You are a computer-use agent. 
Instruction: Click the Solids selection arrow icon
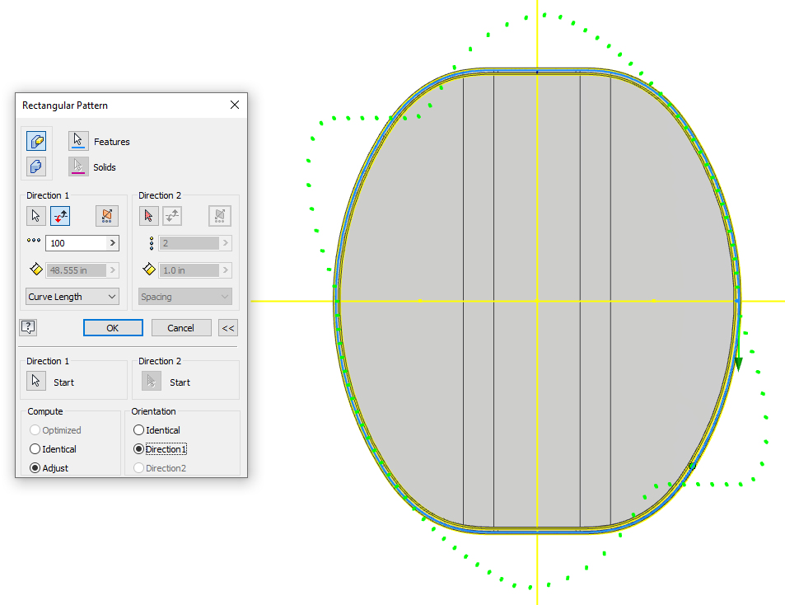[x=78, y=166]
